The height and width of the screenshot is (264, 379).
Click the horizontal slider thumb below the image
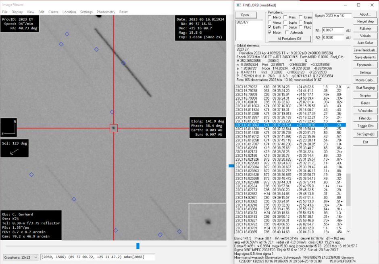point(138,246)
